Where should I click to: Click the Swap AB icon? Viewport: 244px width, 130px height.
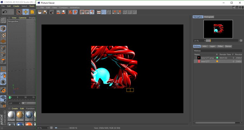click(x=109, y=12)
